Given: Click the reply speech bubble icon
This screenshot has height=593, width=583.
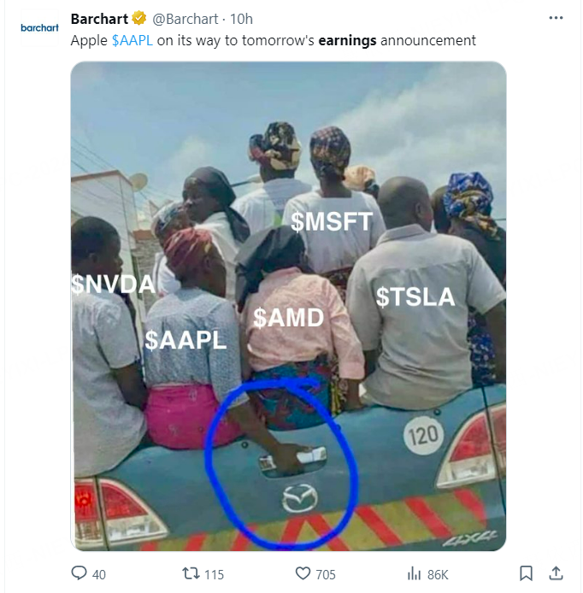Looking at the screenshot, I should pyautogui.click(x=79, y=573).
